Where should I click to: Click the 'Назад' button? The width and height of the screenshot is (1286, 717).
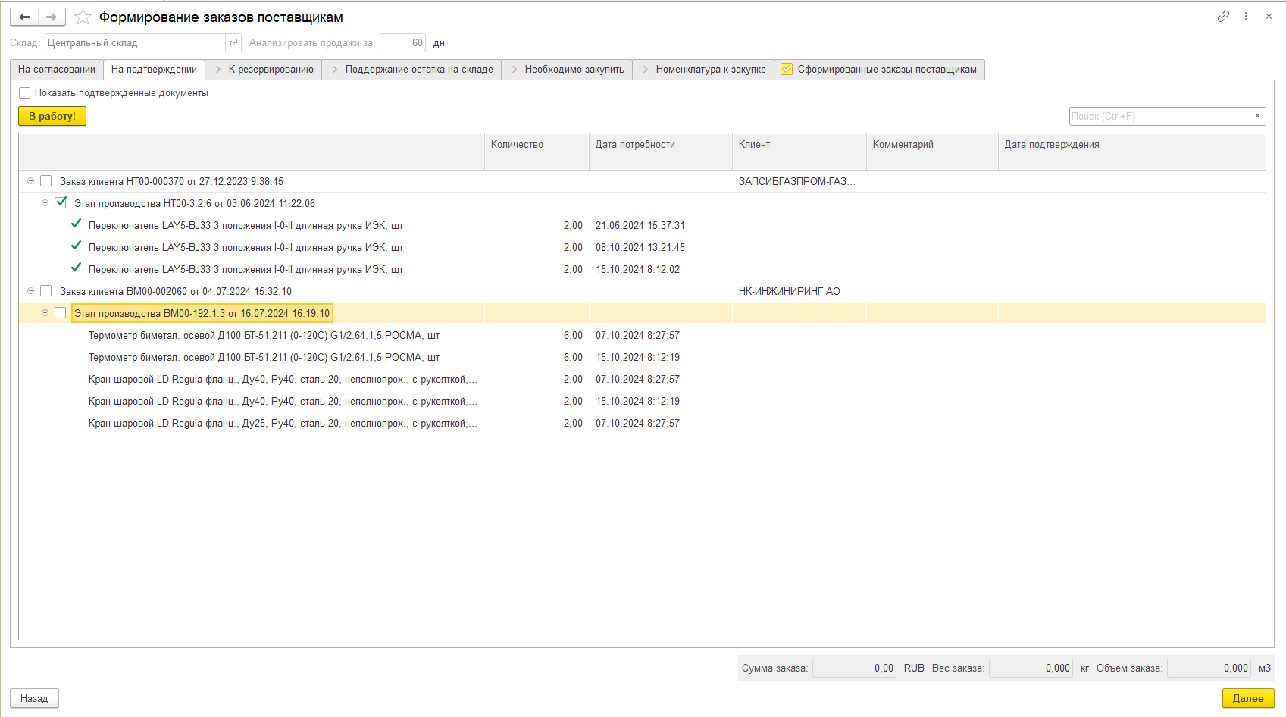(34, 698)
